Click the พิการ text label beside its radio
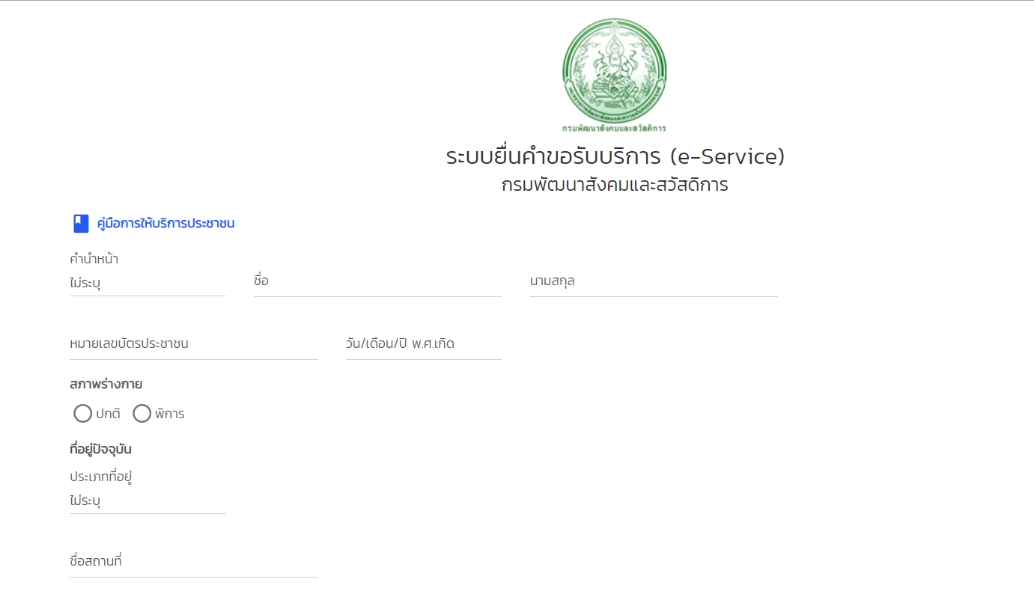The image size is (1034, 606). click(170, 414)
